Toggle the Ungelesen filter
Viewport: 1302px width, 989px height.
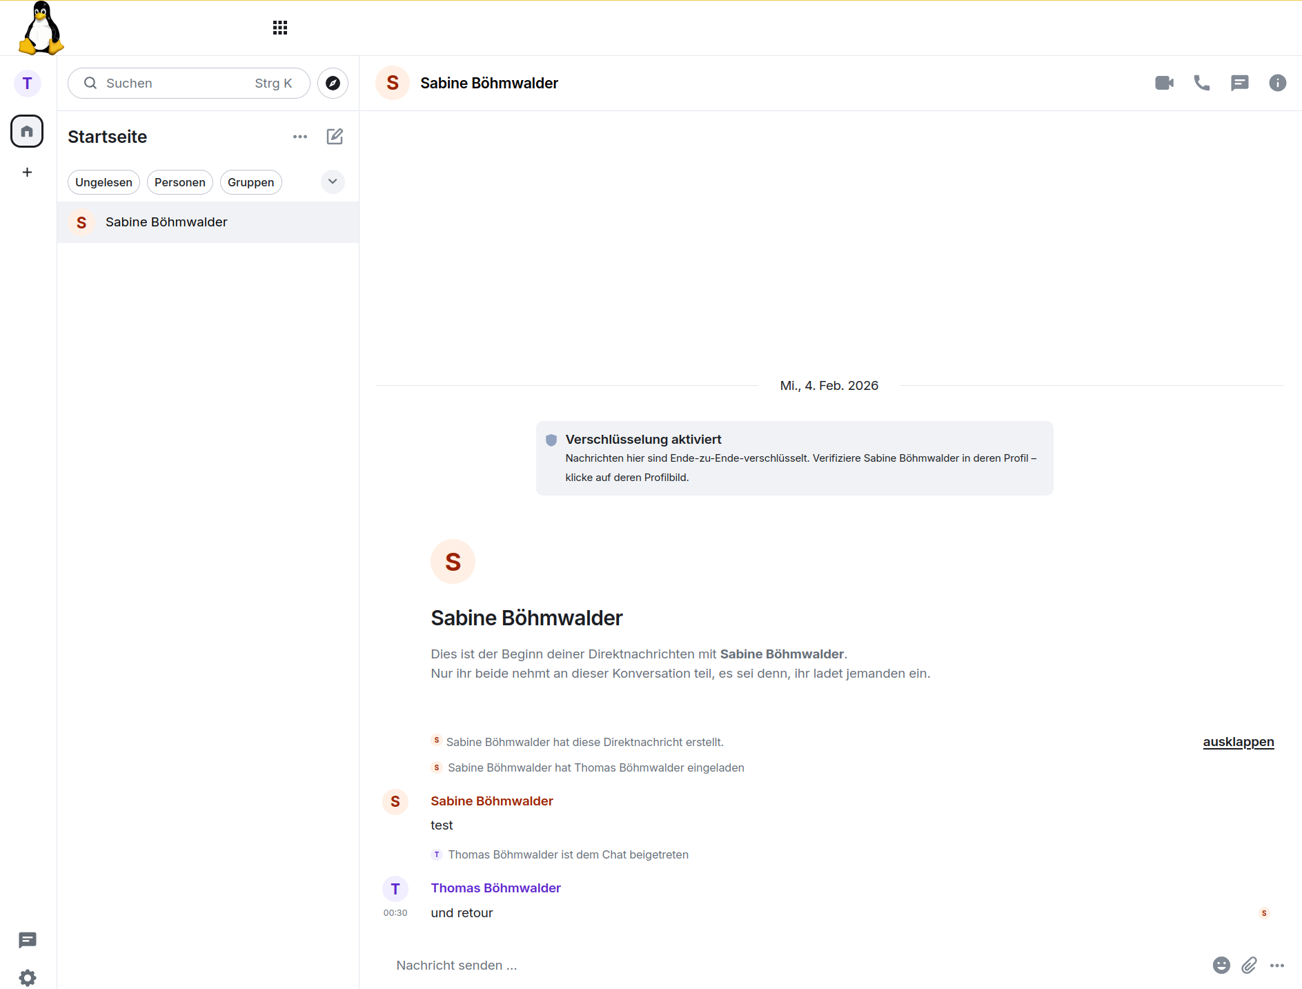click(103, 182)
